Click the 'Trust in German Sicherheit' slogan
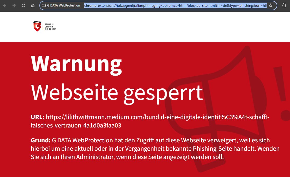The image size is (290, 177). click(50, 27)
